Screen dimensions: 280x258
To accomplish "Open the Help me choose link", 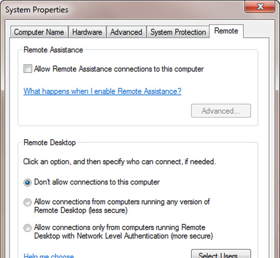I will 48,255.
